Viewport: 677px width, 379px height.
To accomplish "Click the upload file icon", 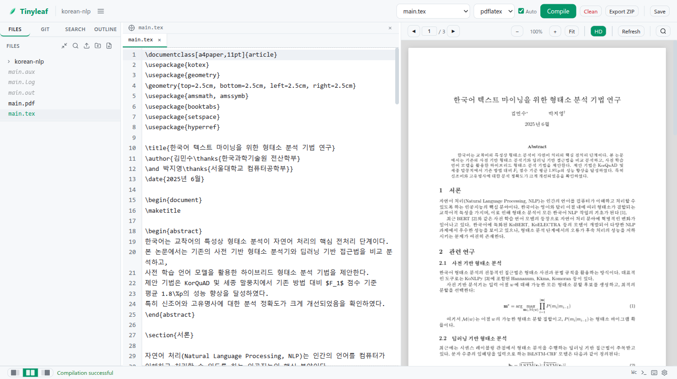I will click(x=86, y=46).
